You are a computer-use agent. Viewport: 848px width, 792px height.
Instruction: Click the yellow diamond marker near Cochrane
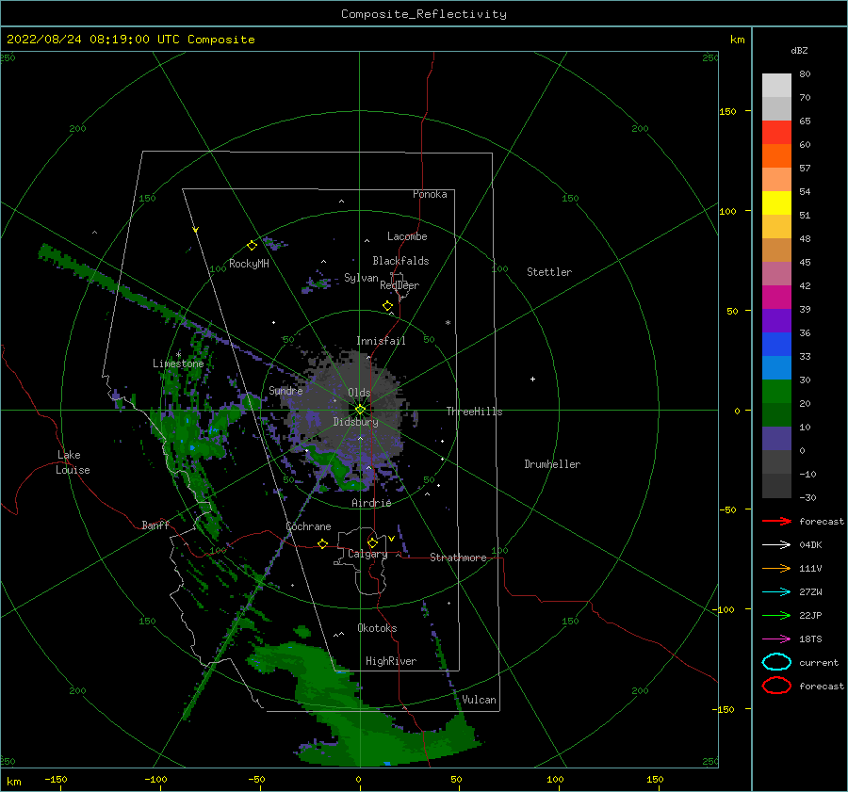click(x=323, y=543)
